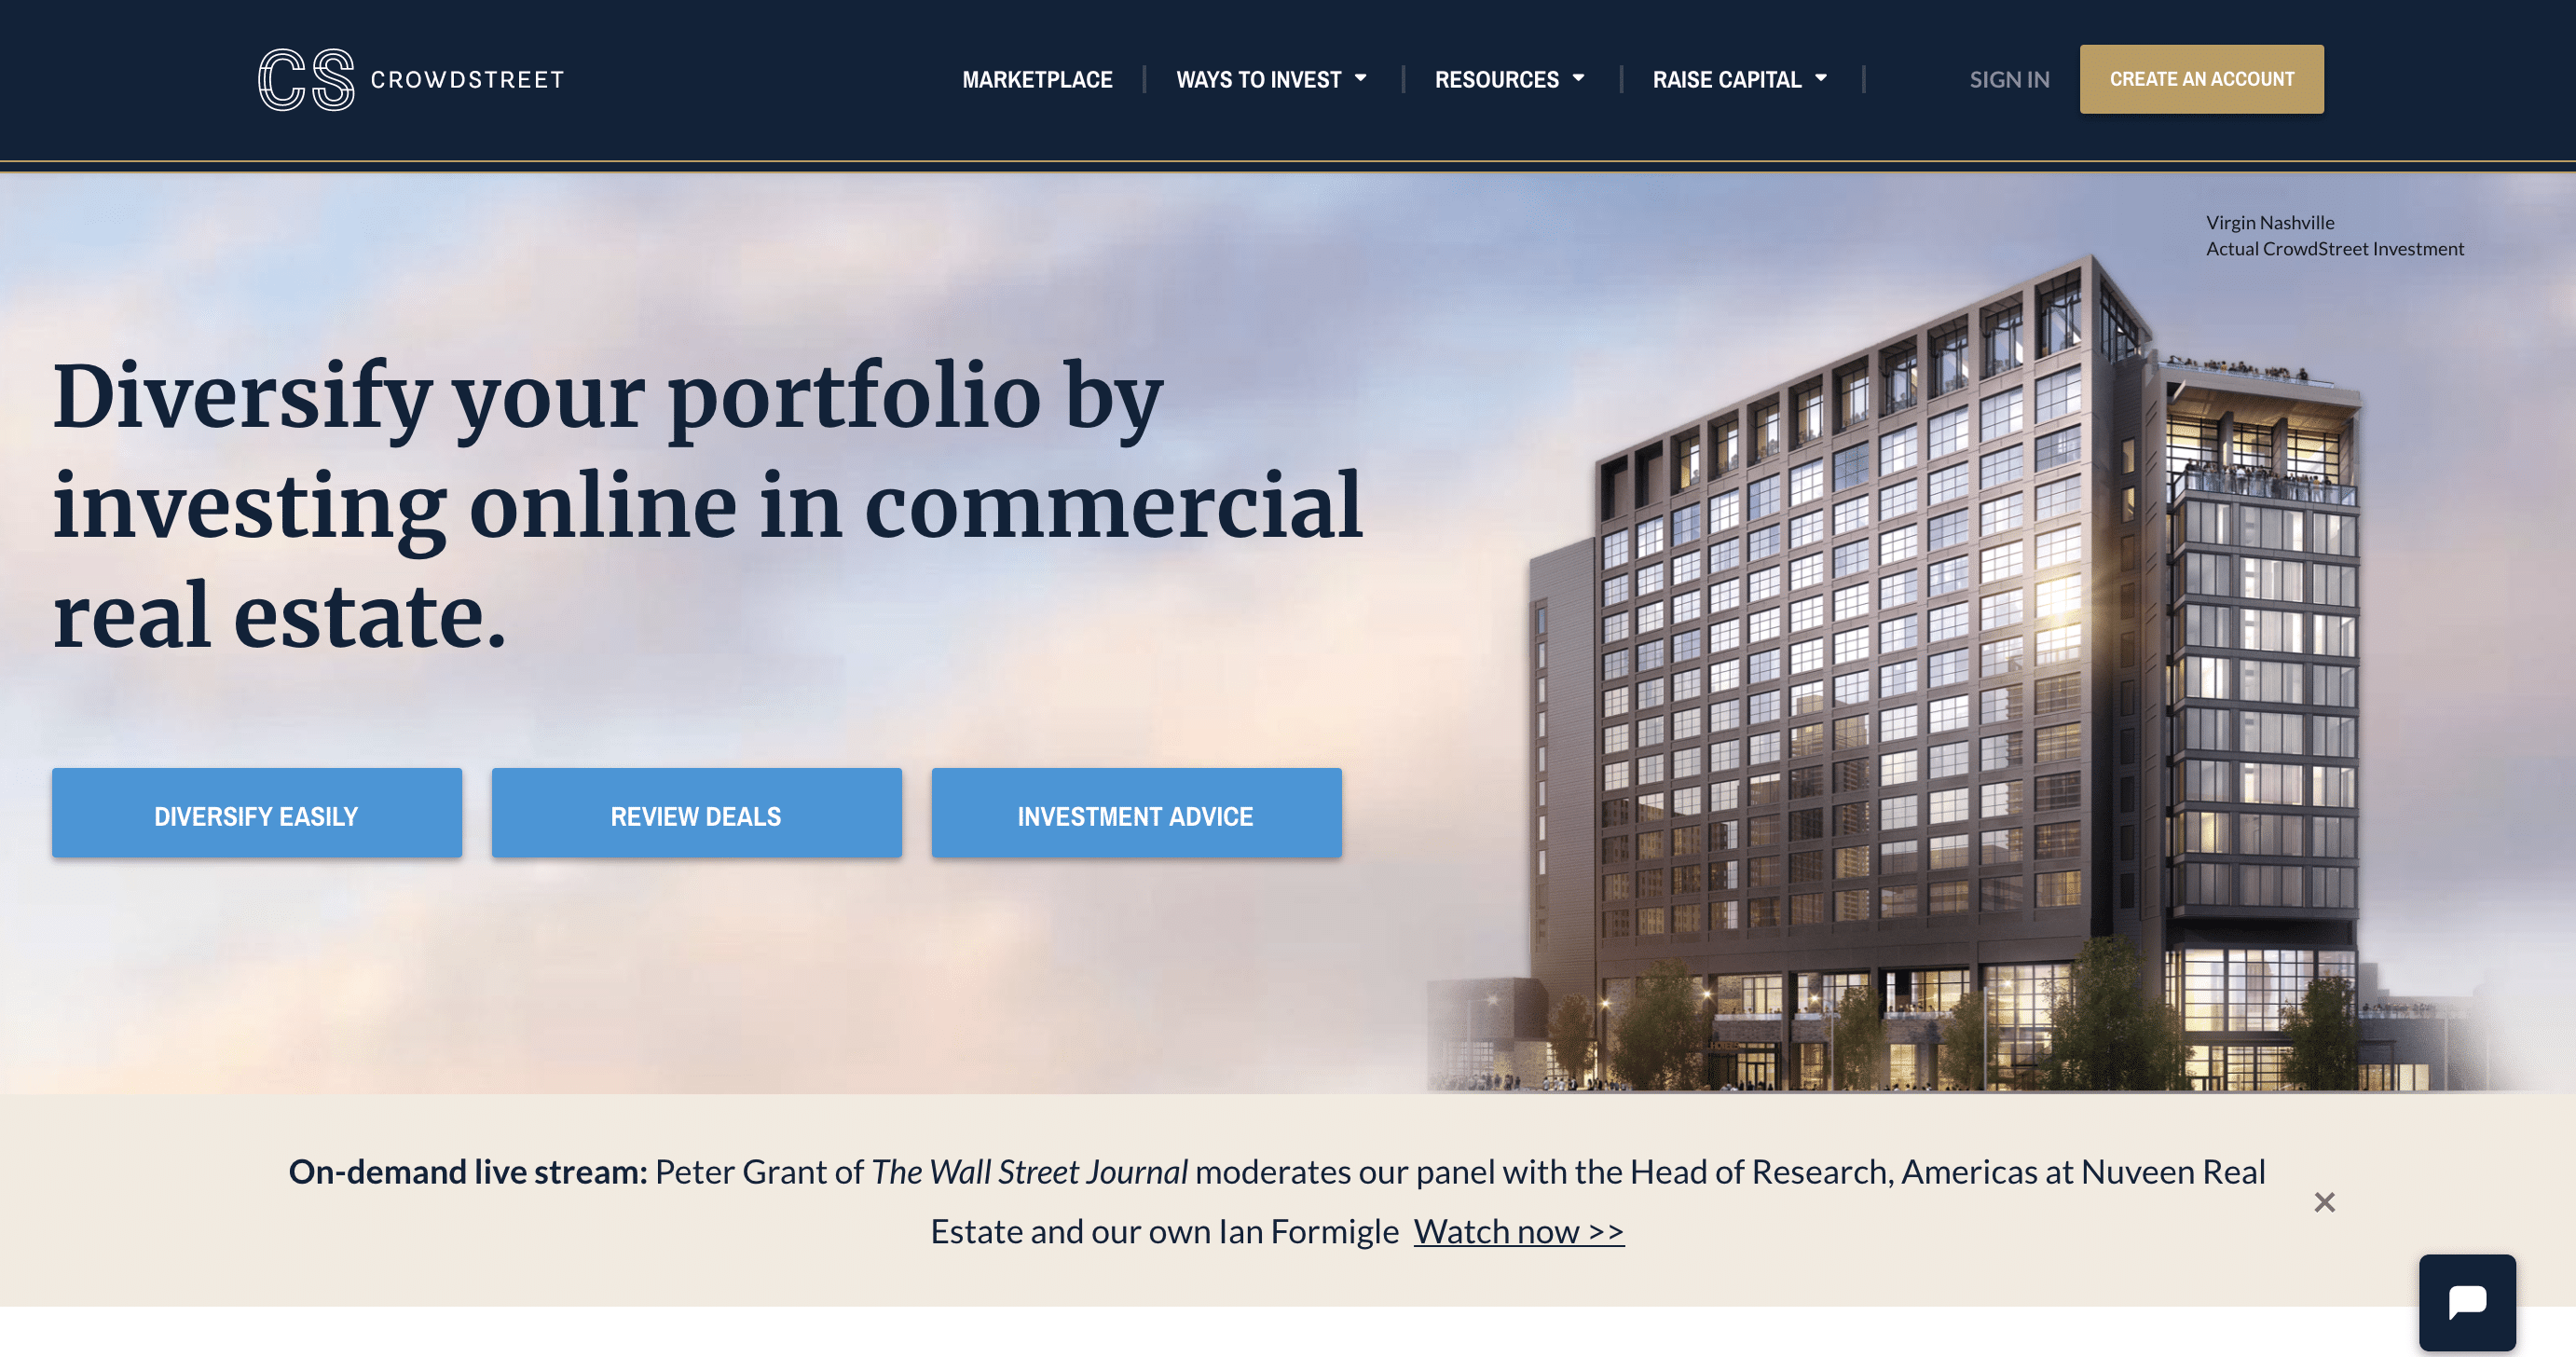The width and height of the screenshot is (2576, 1357).
Task: Click INVESTMENT ADVICE tab
Action: click(1134, 814)
